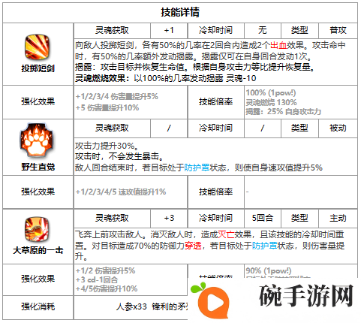Click the red 出血 effect link
Image resolution: width=361 pixels, height=323 pixels.
pyautogui.click(x=278, y=45)
